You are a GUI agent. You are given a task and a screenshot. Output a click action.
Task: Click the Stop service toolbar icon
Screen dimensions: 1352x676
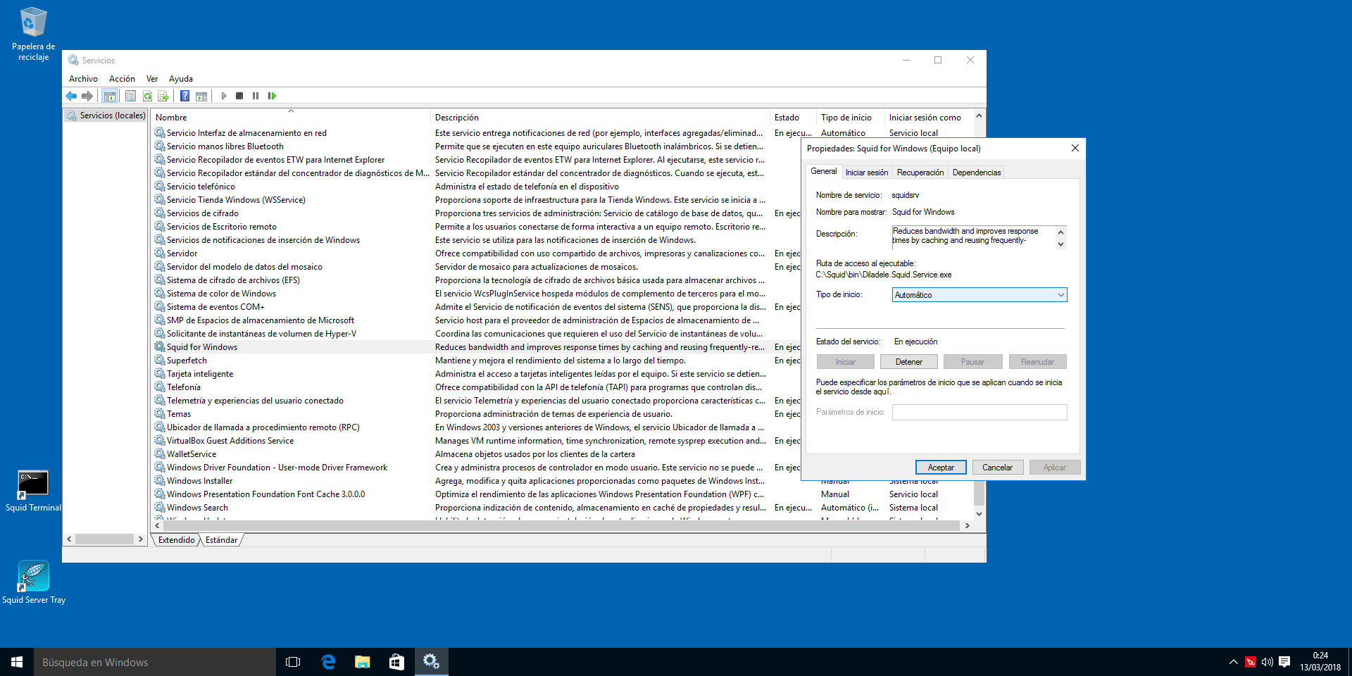(239, 96)
